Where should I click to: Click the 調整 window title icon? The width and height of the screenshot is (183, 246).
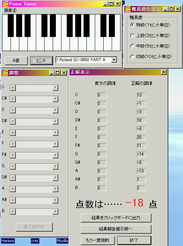tap(5, 73)
